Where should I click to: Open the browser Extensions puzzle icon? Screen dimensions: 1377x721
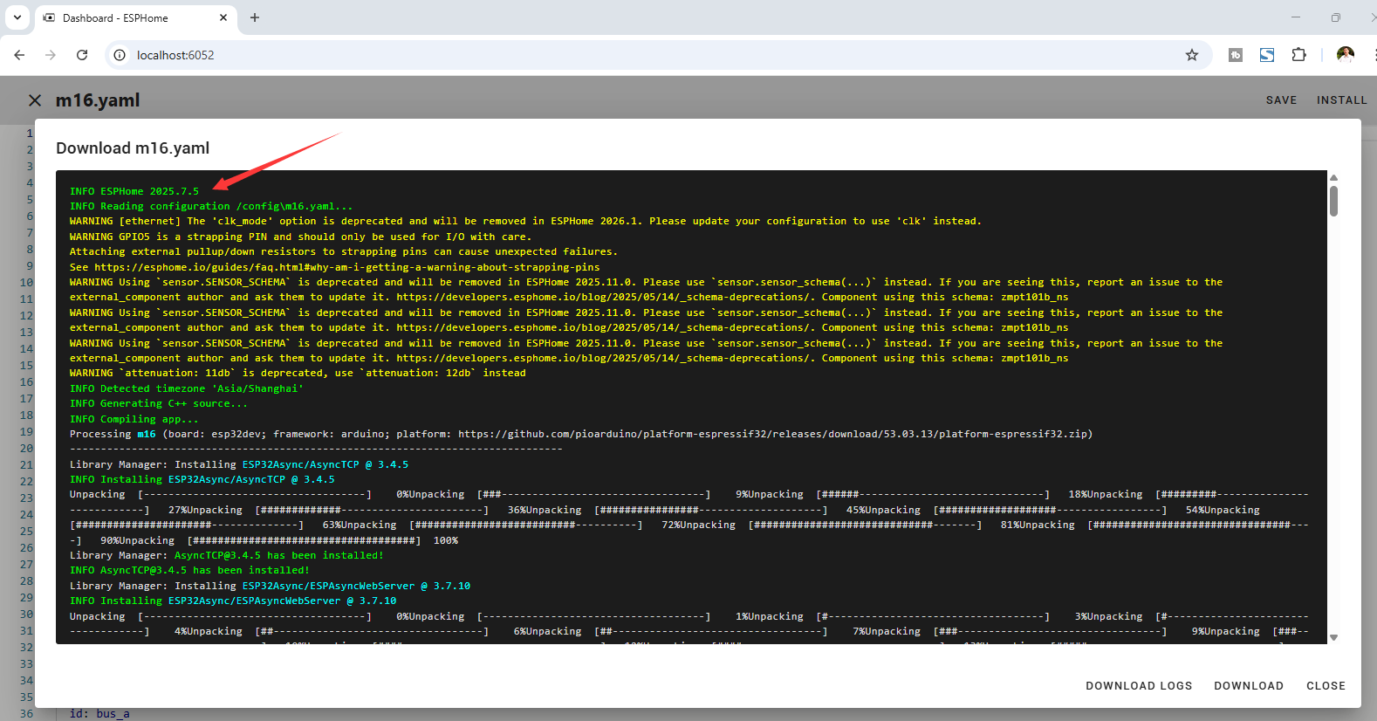tap(1298, 55)
